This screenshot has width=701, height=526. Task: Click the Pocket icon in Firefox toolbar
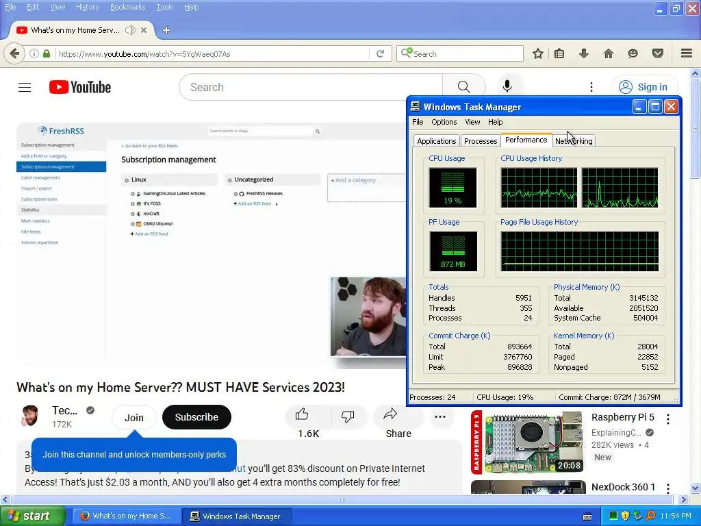(657, 53)
